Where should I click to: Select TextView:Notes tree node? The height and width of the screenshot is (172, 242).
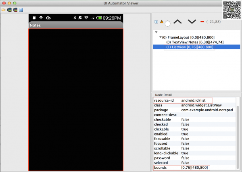tap(195, 42)
